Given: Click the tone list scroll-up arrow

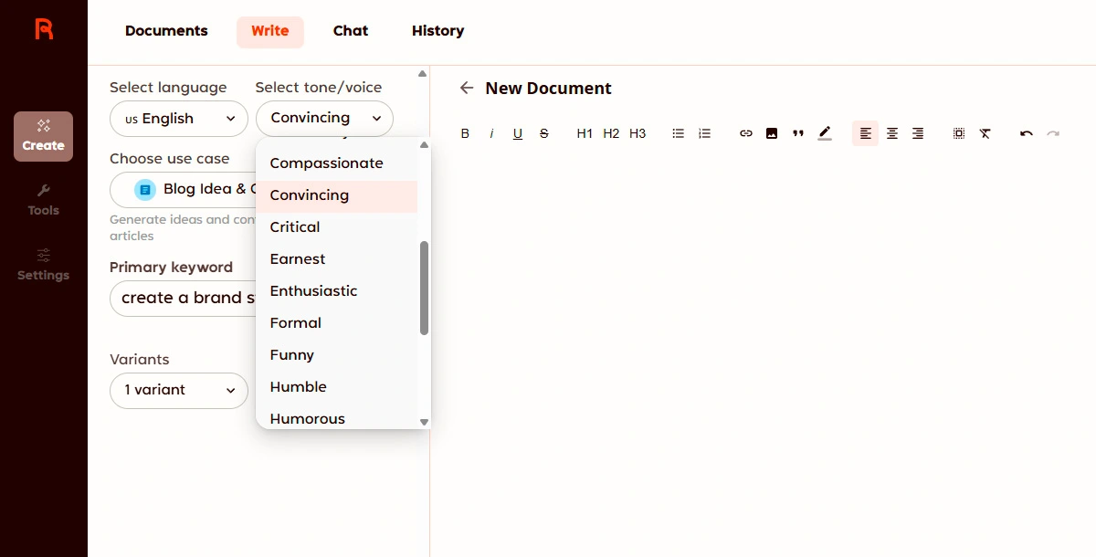Looking at the screenshot, I should 424,144.
